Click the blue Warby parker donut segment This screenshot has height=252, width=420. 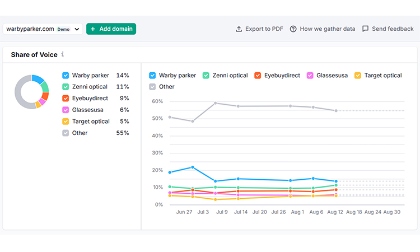[x=37, y=78]
